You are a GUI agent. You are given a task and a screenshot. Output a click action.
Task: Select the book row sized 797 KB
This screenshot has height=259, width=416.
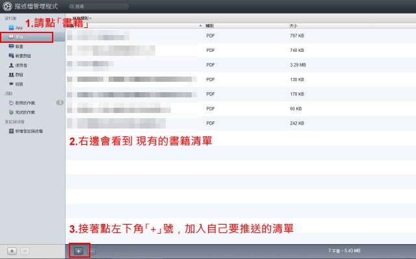click(240, 36)
